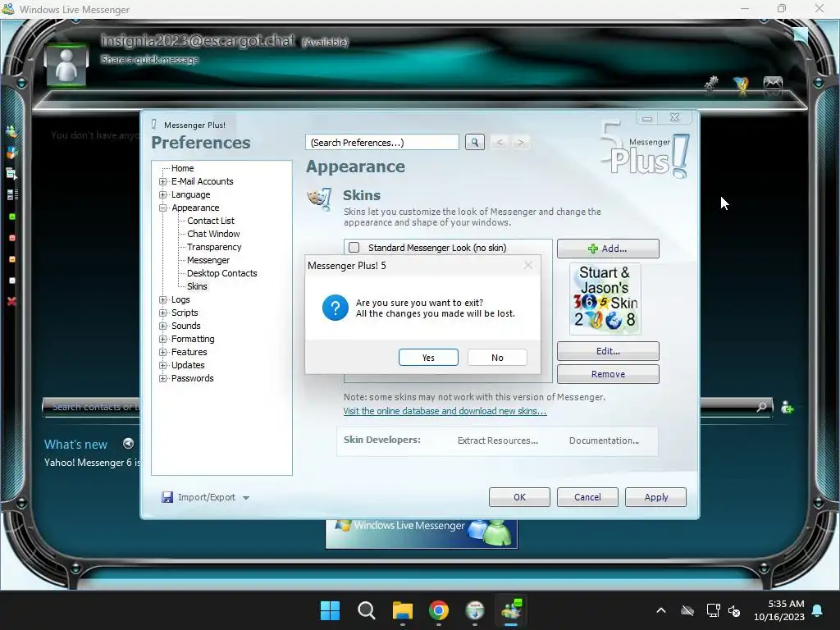Open the Windows Start button

(x=330, y=610)
